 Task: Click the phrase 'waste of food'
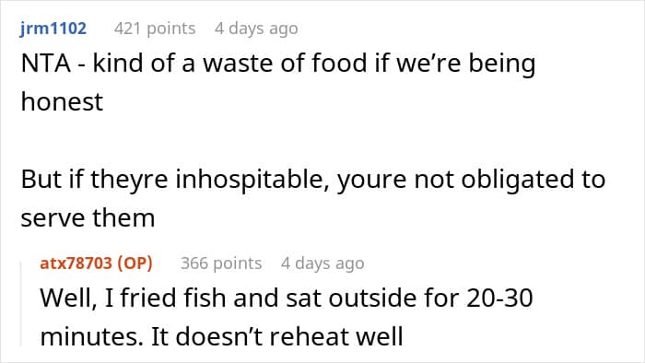(x=285, y=64)
